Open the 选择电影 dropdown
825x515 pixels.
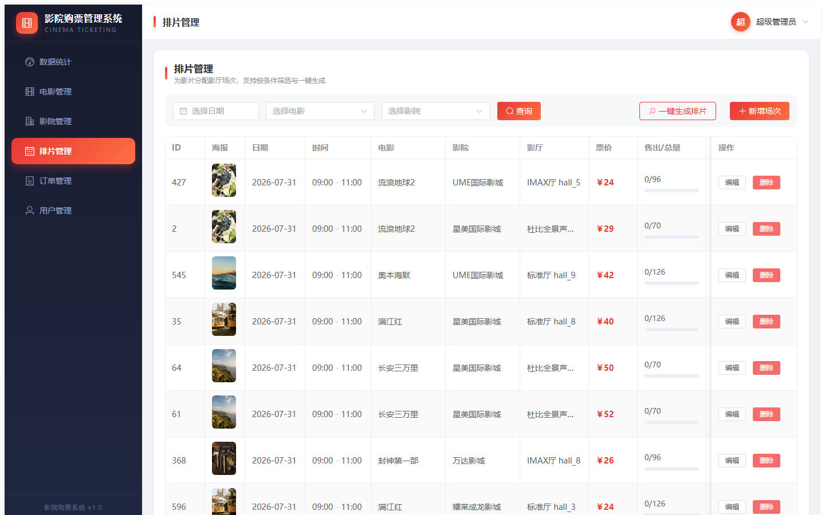[x=320, y=111]
